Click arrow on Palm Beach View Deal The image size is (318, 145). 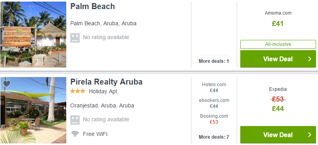point(310,59)
